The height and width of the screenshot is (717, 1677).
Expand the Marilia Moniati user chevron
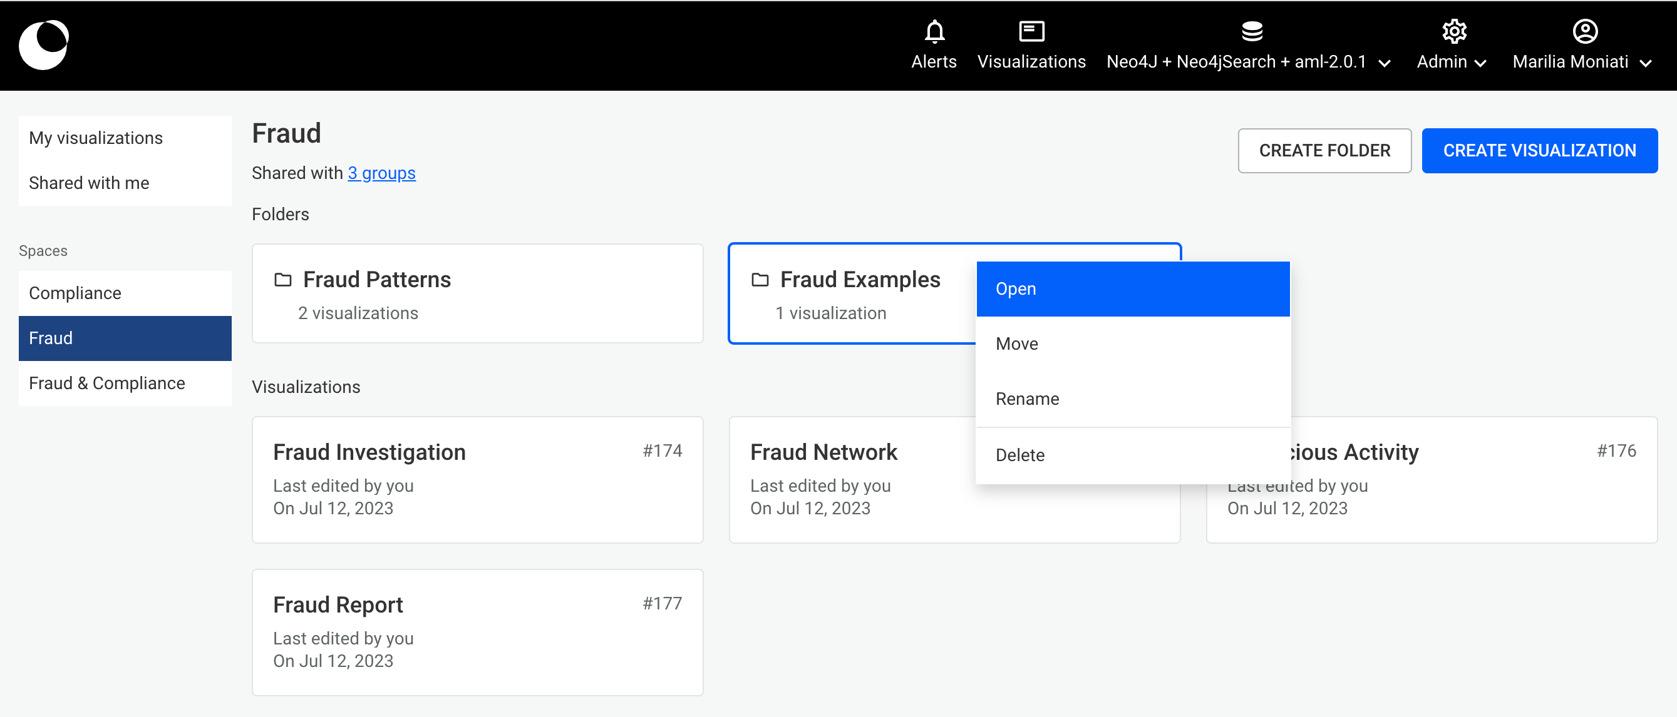(x=1646, y=63)
